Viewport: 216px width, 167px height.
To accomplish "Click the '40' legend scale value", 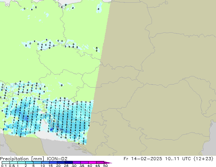I will pyautogui.click(x=90, y=166).
